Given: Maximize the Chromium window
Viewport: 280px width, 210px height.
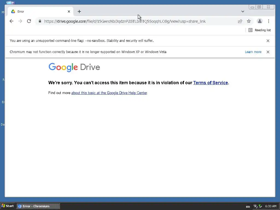Looking at the screenshot, I should pyautogui.click(x=259, y=7).
